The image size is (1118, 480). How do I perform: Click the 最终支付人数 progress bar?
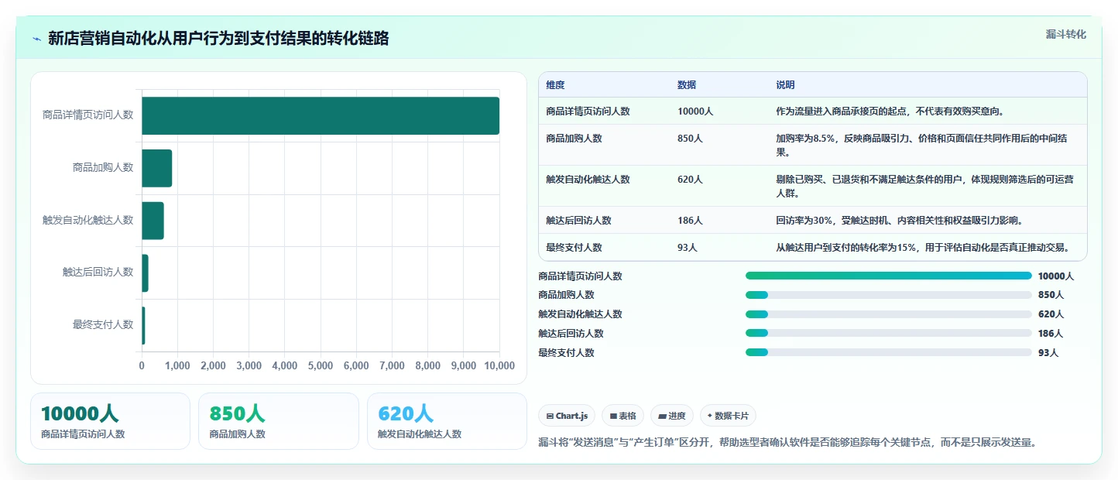coord(889,352)
